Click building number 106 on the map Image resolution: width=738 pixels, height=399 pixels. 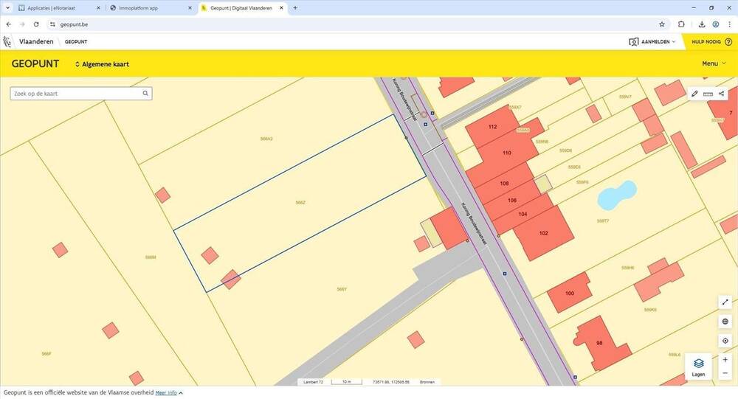(x=512, y=201)
